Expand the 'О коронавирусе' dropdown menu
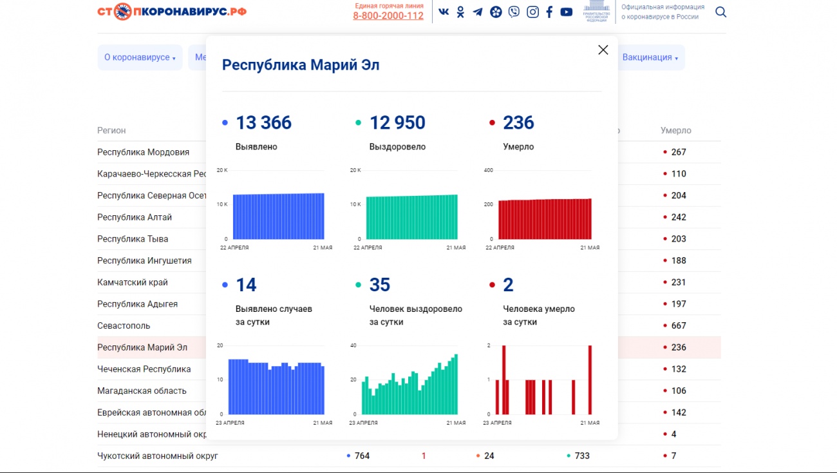The width and height of the screenshot is (837, 473). 140,57
